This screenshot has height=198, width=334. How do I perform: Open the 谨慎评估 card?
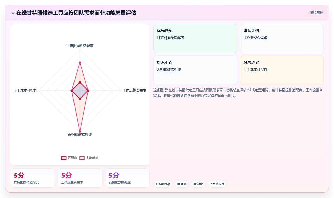click(x=282, y=39)
